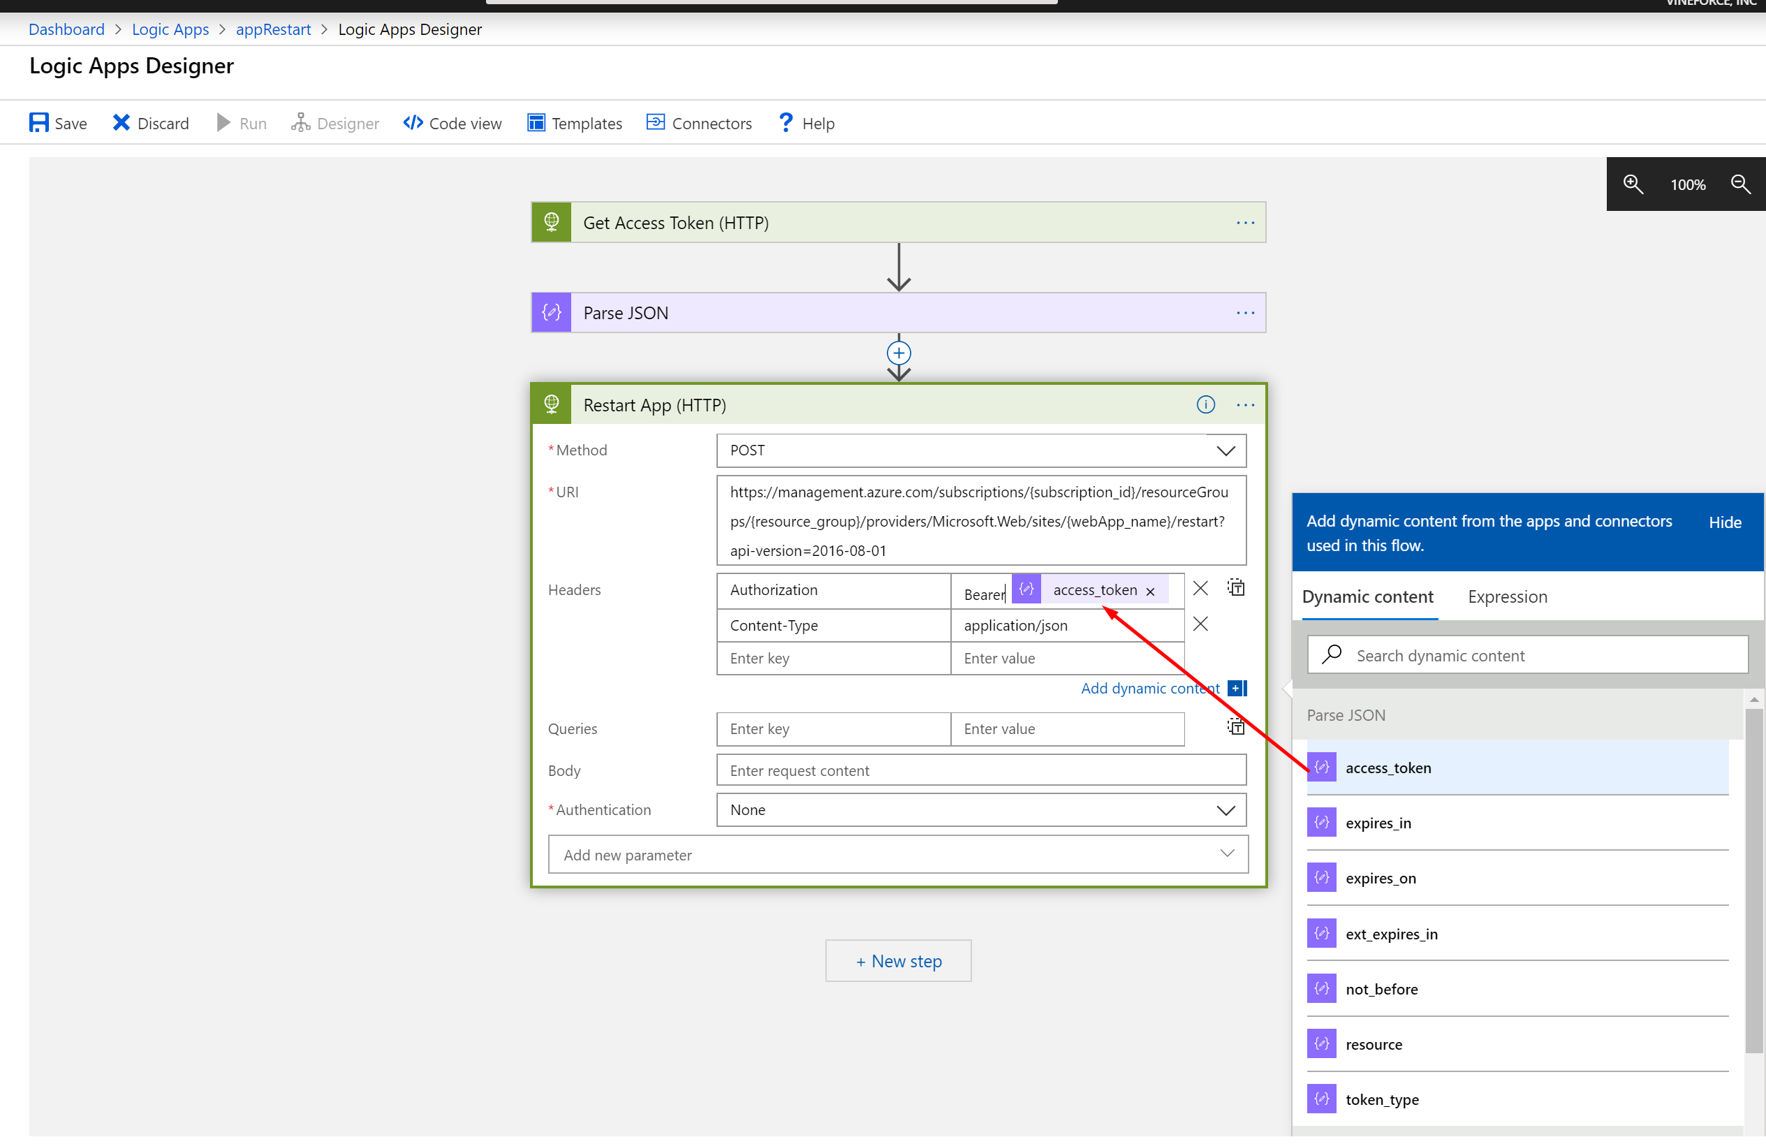The height and width of the screenshot is (1144, 1766).
Task: Focus the Search dynamic content field
Action: click(1527, 655)
